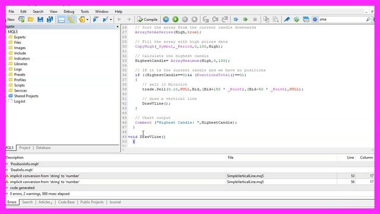Click the magnifier search icon in the search box
The image size is (380, 214).
tap(368, 20)
